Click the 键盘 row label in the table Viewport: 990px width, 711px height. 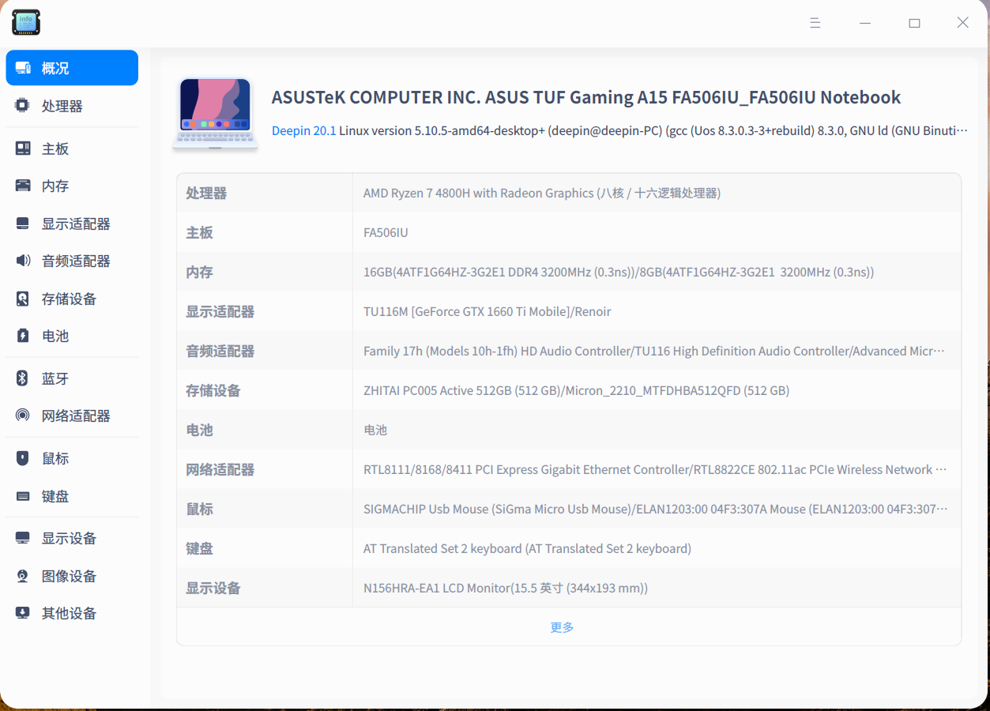pyautogui.click(x=199, y=548)
